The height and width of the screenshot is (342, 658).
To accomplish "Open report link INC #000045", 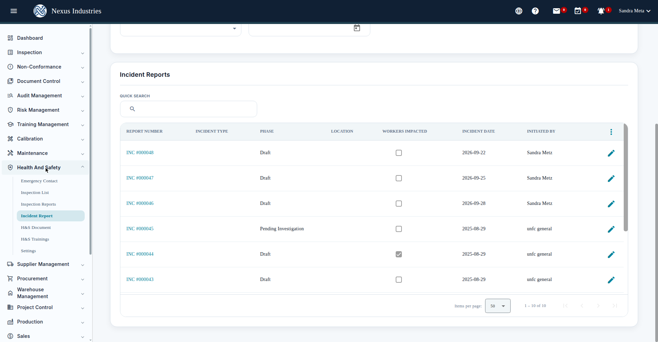I will click(x=140, y=229).
